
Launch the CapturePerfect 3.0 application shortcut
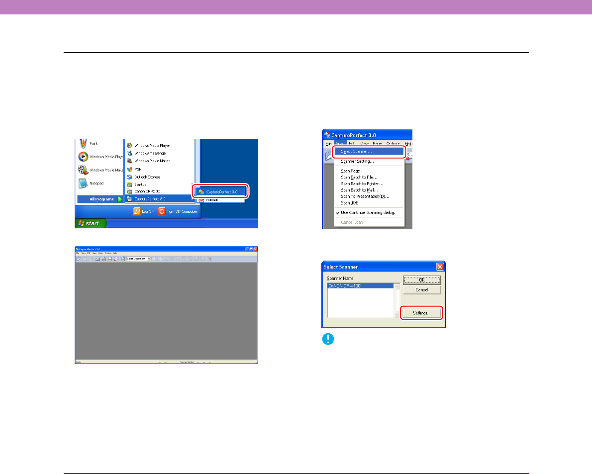(x=221, y=191)
